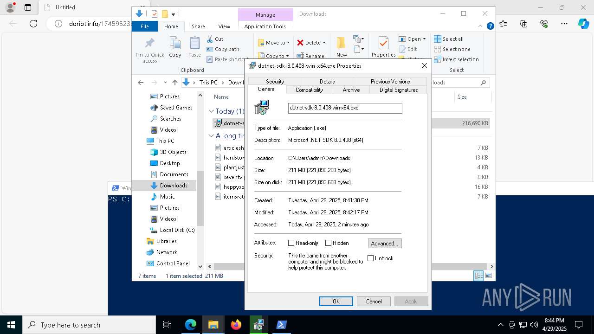Click the Windows search box

[89, 325]
